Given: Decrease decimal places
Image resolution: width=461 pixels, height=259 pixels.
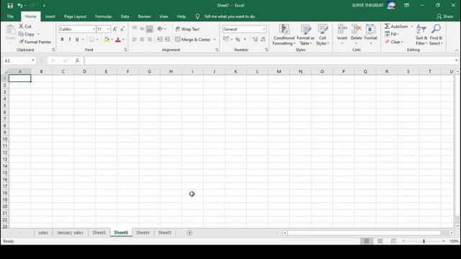Looking at the screenshot, I should [262, 40].
